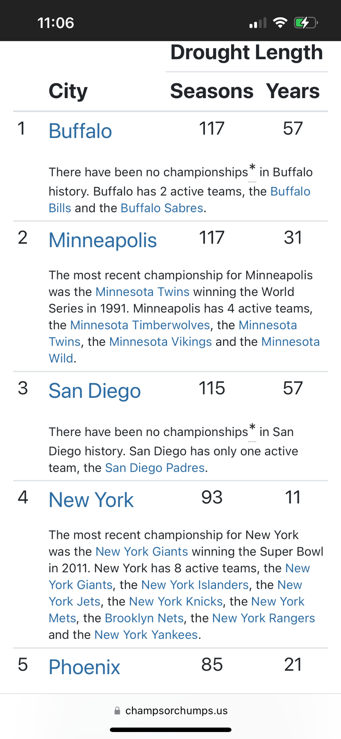Tap the asterisk footnote in Buffalo's description
This screenshot has height=739, width=341.
(x=252, y=168)
